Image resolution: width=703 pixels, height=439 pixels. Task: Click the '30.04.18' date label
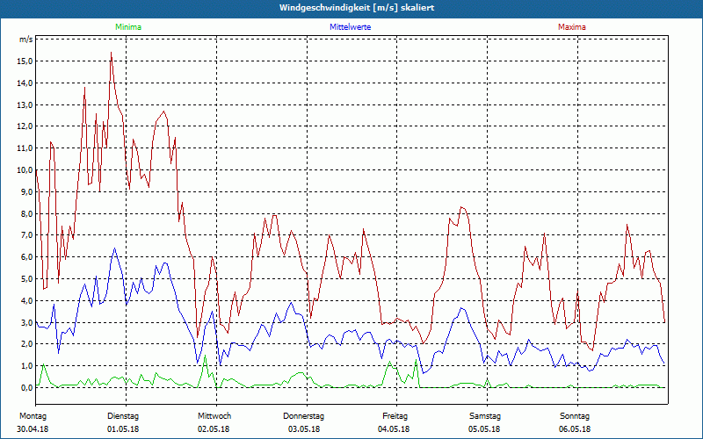pos(33,429)
